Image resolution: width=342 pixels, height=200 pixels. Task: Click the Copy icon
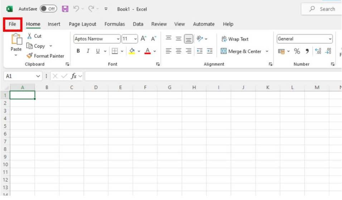[x=29, y=46]
